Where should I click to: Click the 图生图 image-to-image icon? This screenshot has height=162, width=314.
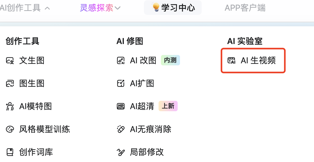10,84
